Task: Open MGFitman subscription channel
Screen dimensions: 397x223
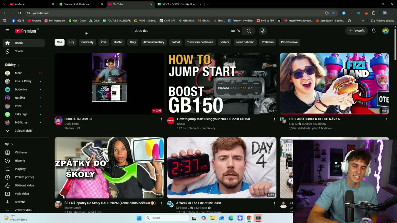Action: pyautogui.click(x=24, y=122)
